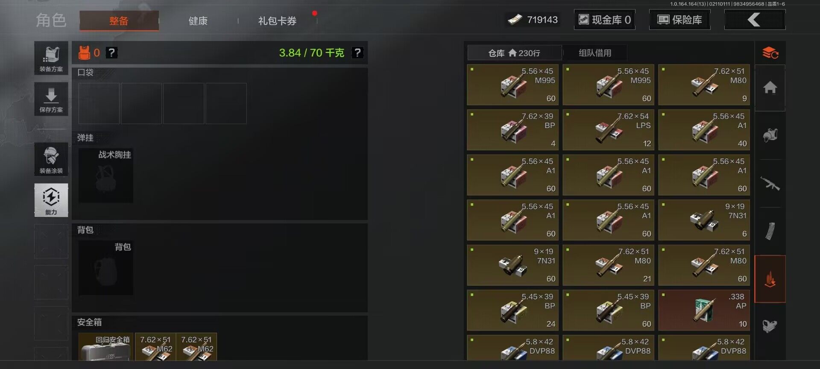This screenshot has height=369, width=820.
Task: Select the home filter in warehouse sidebar
Action: coord(770,88)
